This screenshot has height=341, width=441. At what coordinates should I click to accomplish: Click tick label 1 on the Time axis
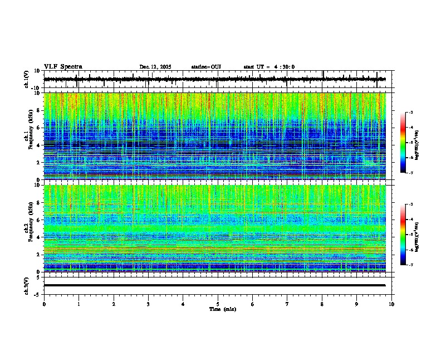pyautogui.click(x=79, y=304)
